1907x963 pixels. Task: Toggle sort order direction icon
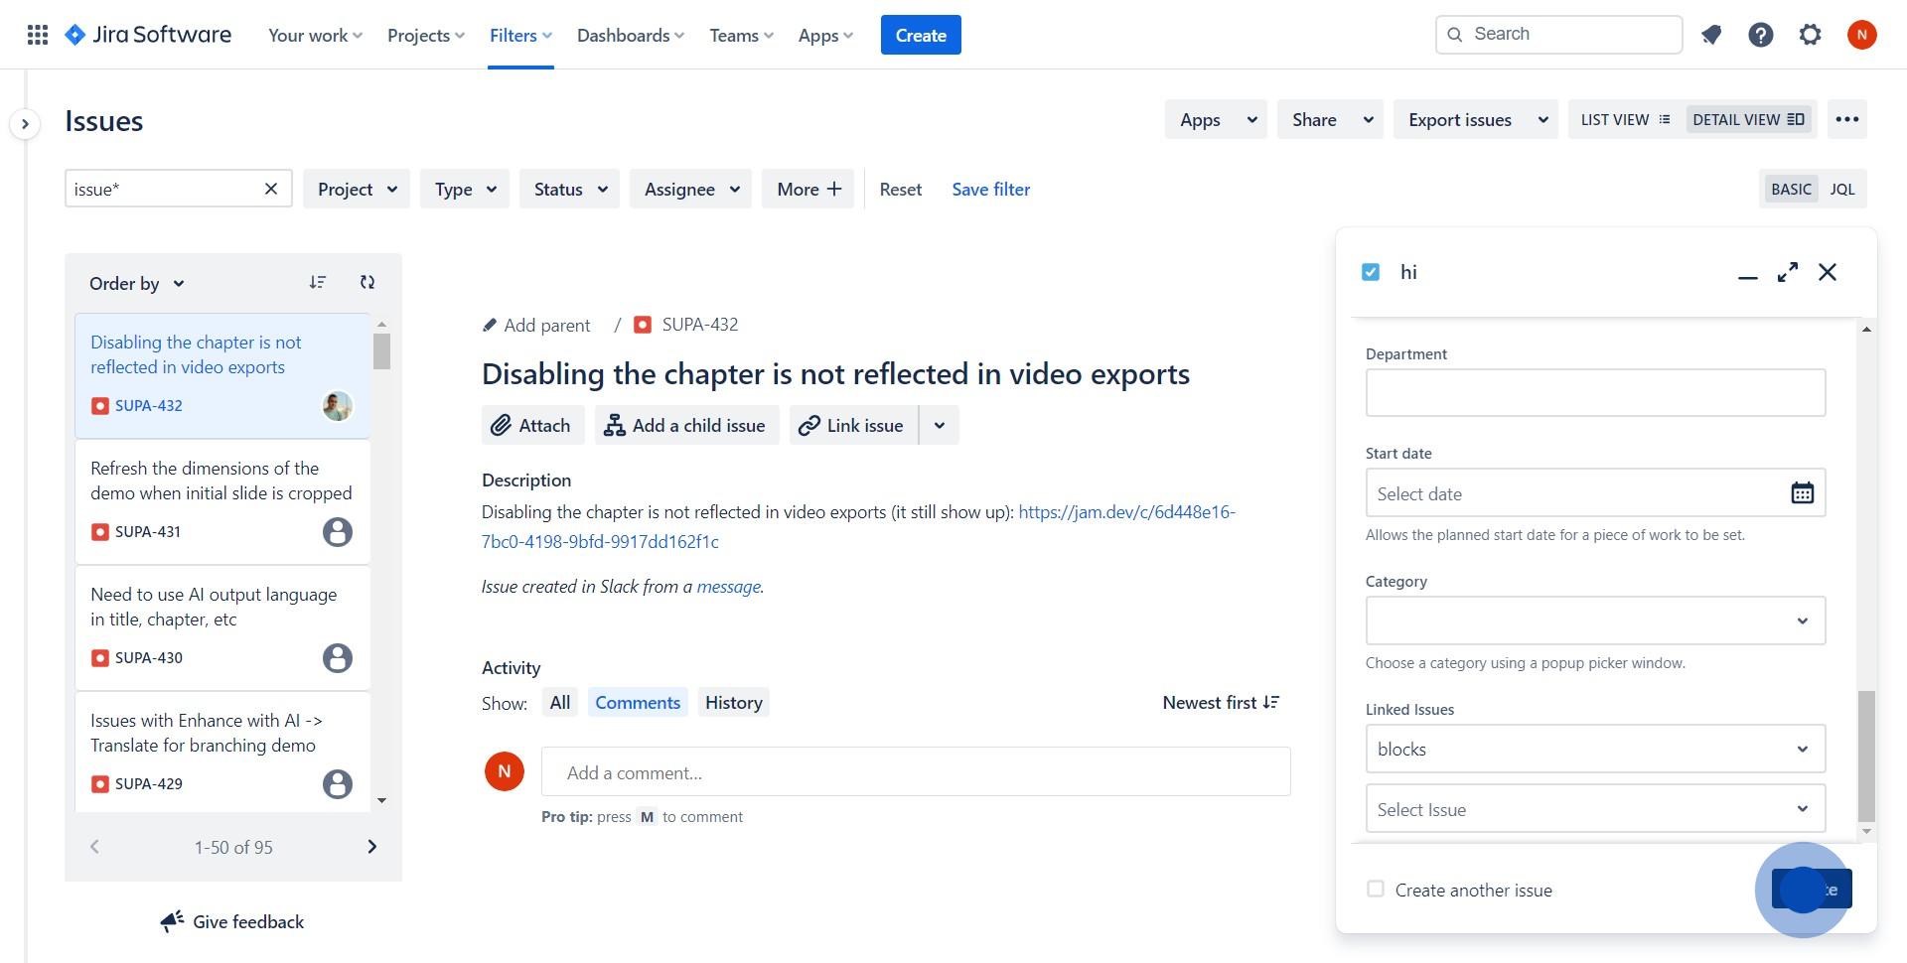(318, 283)
